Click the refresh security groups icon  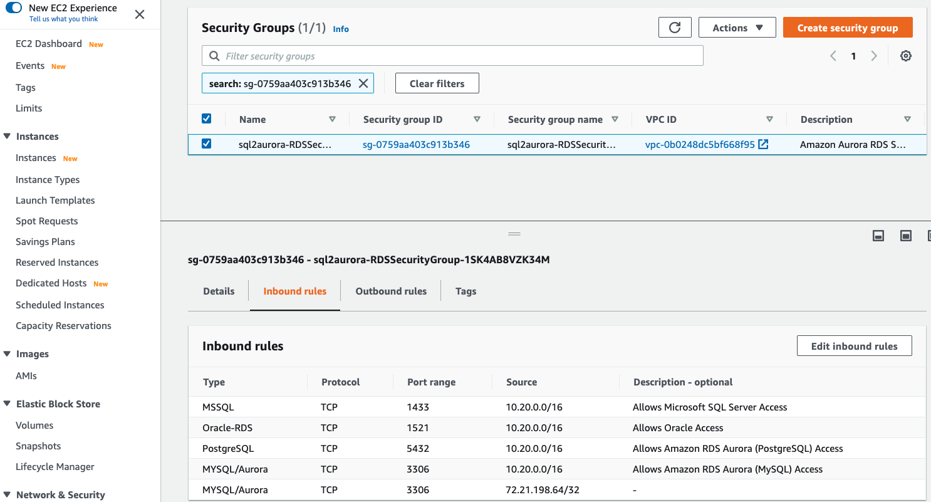pyautogui.click(x=675, y=28)
